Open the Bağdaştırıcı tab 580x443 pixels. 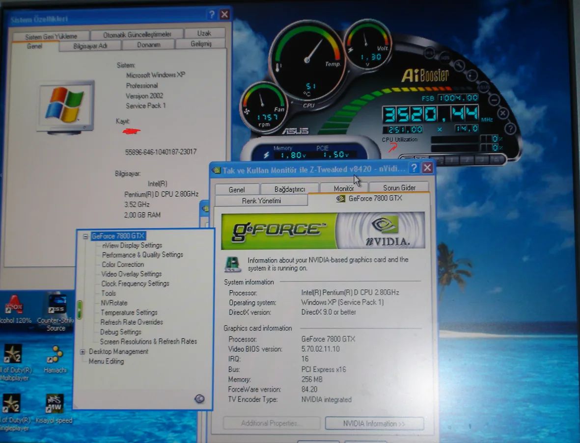pyautogui.click(x=290, y=189)
